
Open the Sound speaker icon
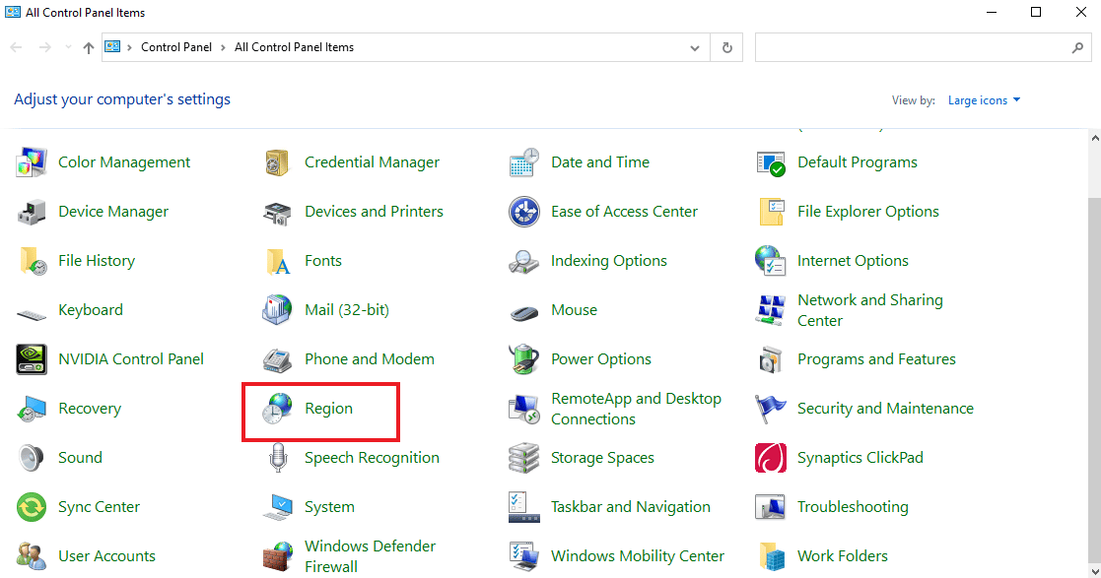[x=31, y=458]
